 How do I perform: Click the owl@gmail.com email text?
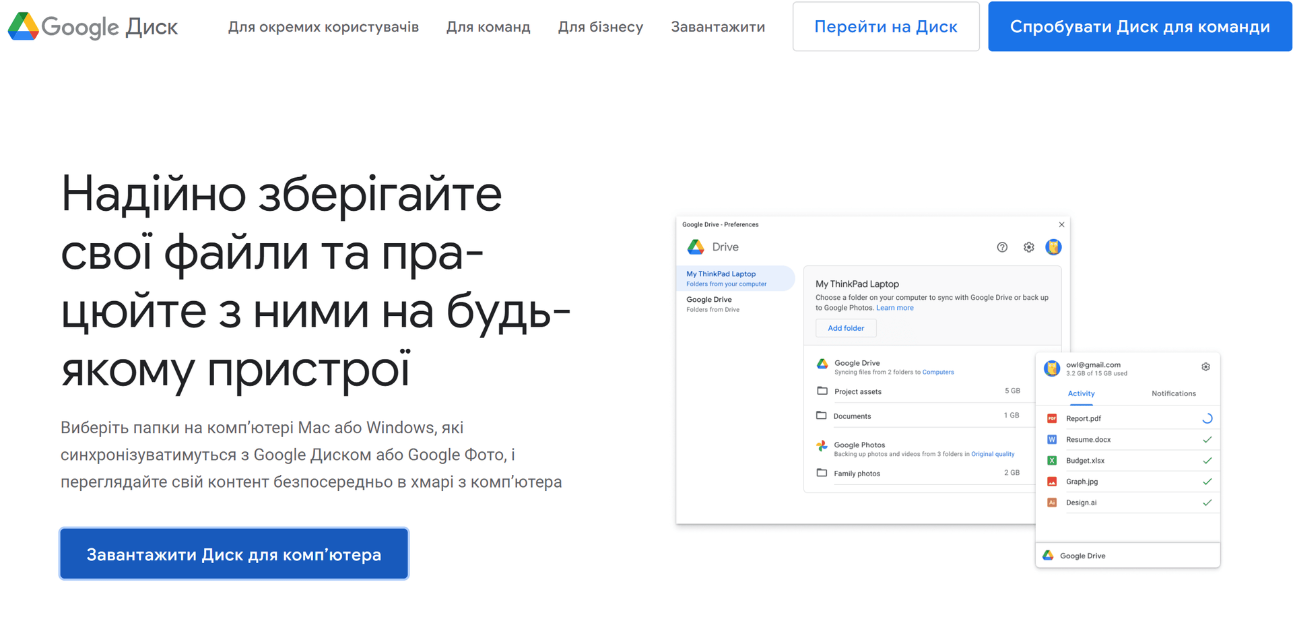coord(1093,364)
